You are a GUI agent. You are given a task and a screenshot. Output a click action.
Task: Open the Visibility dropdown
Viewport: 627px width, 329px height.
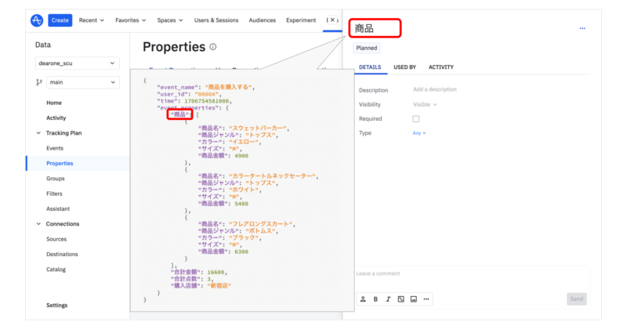[x=425, y=104]
